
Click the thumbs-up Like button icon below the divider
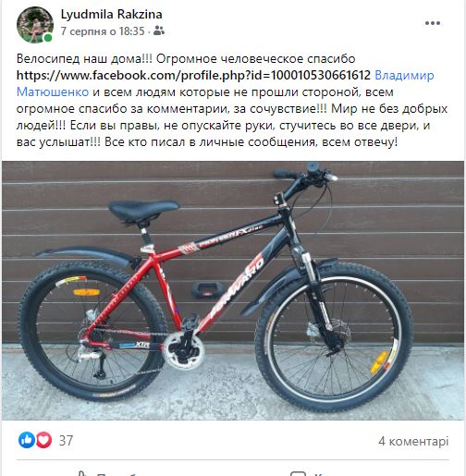81,473
